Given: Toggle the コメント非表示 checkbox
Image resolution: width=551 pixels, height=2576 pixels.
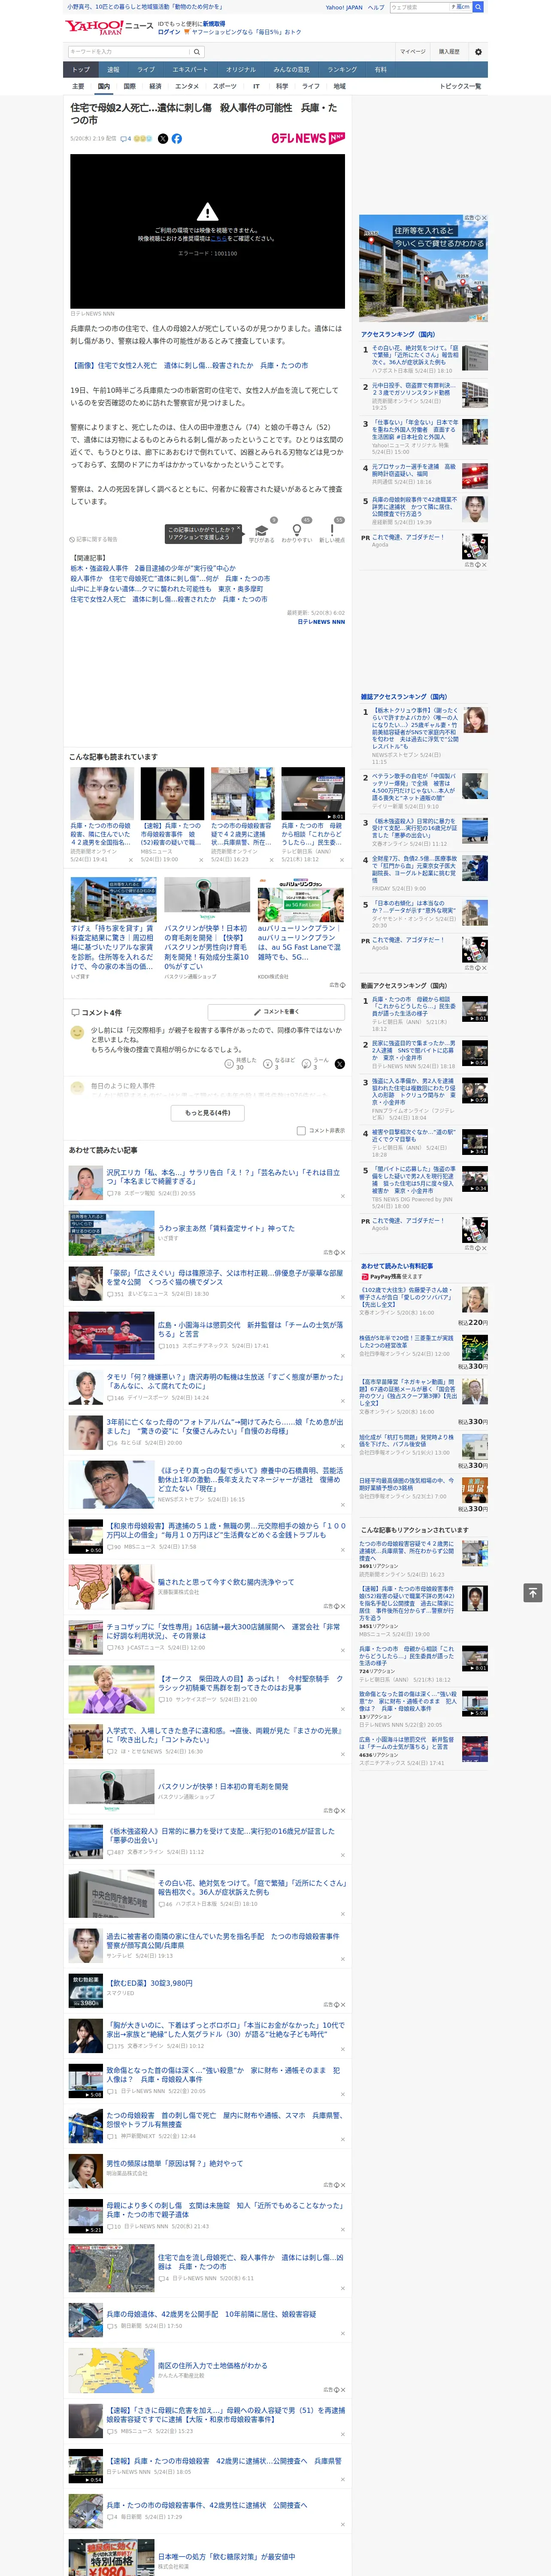Looking at the screenshot, I should point(301,1130).
